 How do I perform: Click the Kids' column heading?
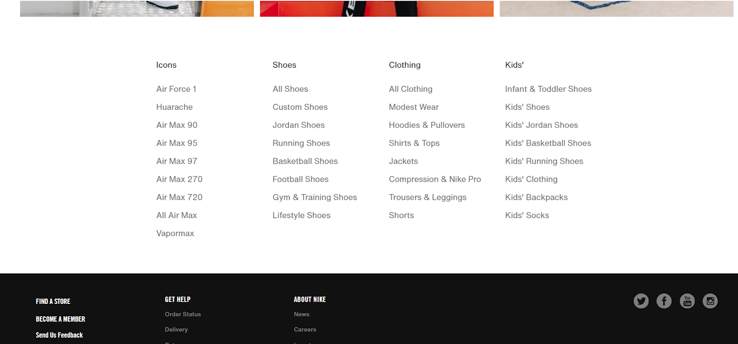point(514,65)
